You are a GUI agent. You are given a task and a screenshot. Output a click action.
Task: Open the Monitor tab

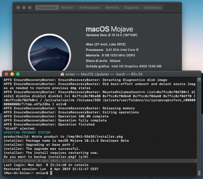click(x=67, y=7)
